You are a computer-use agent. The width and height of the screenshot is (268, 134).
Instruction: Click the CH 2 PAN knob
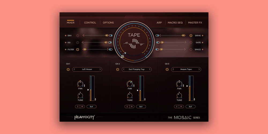pos(130,84)
